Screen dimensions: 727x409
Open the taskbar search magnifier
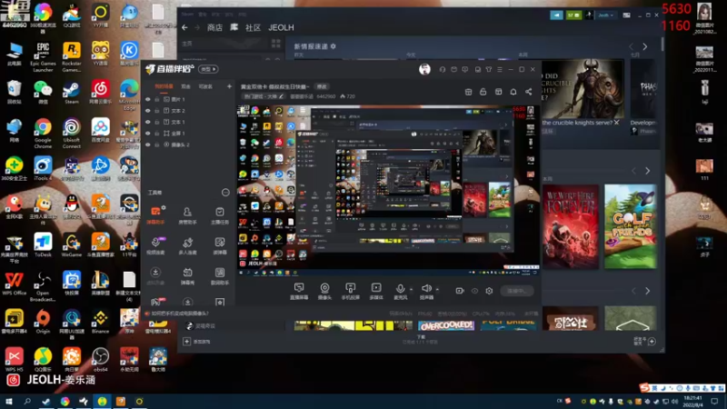[27, 401]
